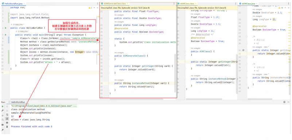Screen dimensions: 292x140
Task: Collapse the main method fold in HelloWorldRun.java
Action: tap(9, 35)
